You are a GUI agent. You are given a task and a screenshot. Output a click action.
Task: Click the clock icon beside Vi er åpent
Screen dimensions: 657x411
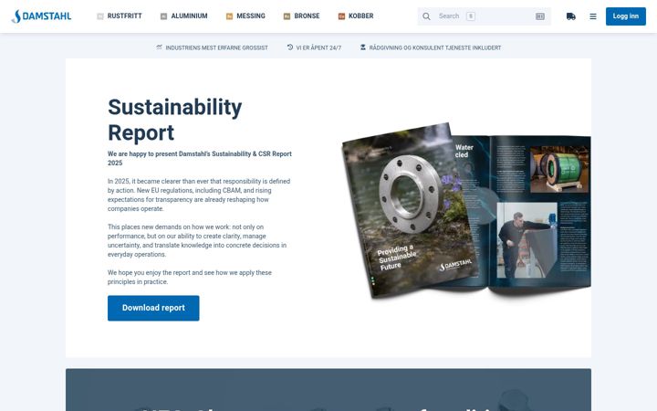point(290,47)
